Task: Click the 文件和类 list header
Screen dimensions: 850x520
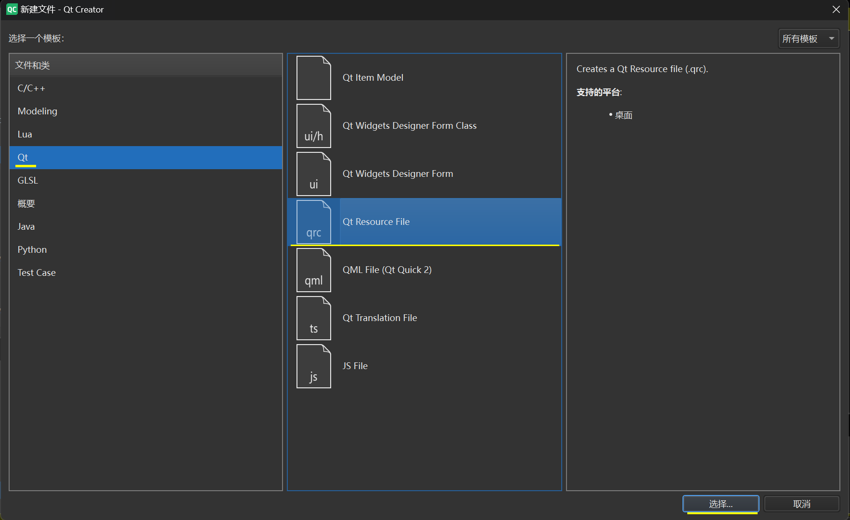Action: pos(146,65)
